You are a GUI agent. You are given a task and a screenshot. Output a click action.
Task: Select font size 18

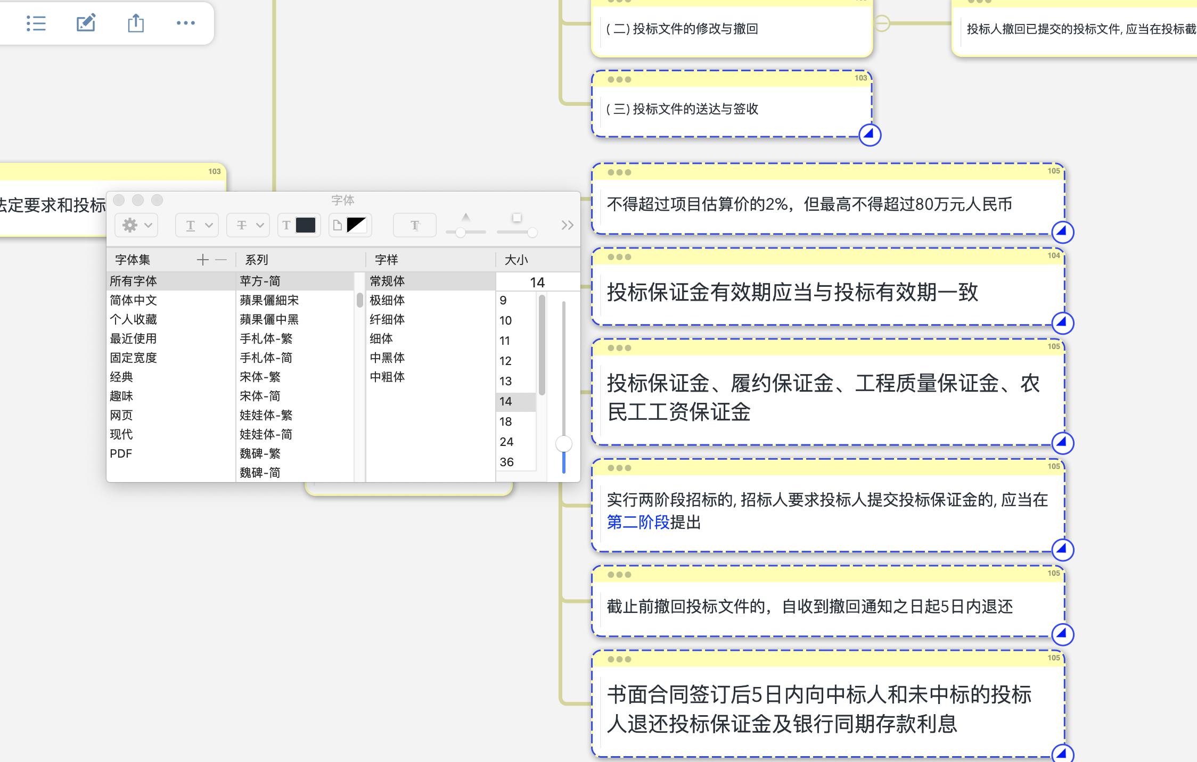(515, 421)
